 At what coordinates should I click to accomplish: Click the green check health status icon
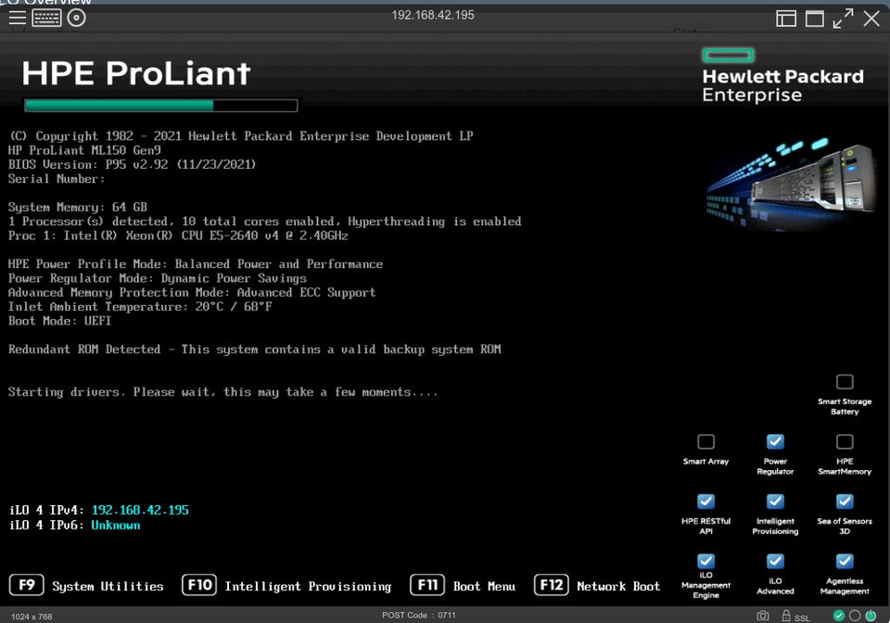click(838, 616)
